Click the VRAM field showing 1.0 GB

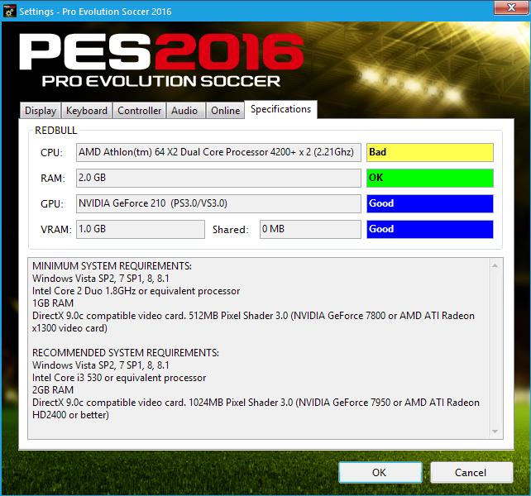click(x=141, y=229)
